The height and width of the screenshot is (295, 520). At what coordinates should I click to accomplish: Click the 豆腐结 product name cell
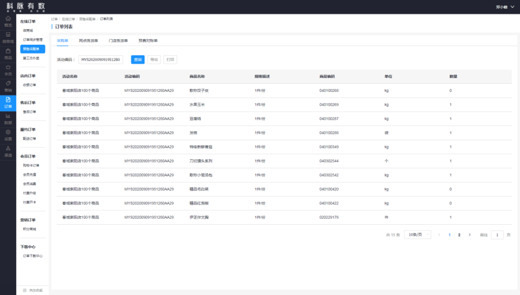195,119
